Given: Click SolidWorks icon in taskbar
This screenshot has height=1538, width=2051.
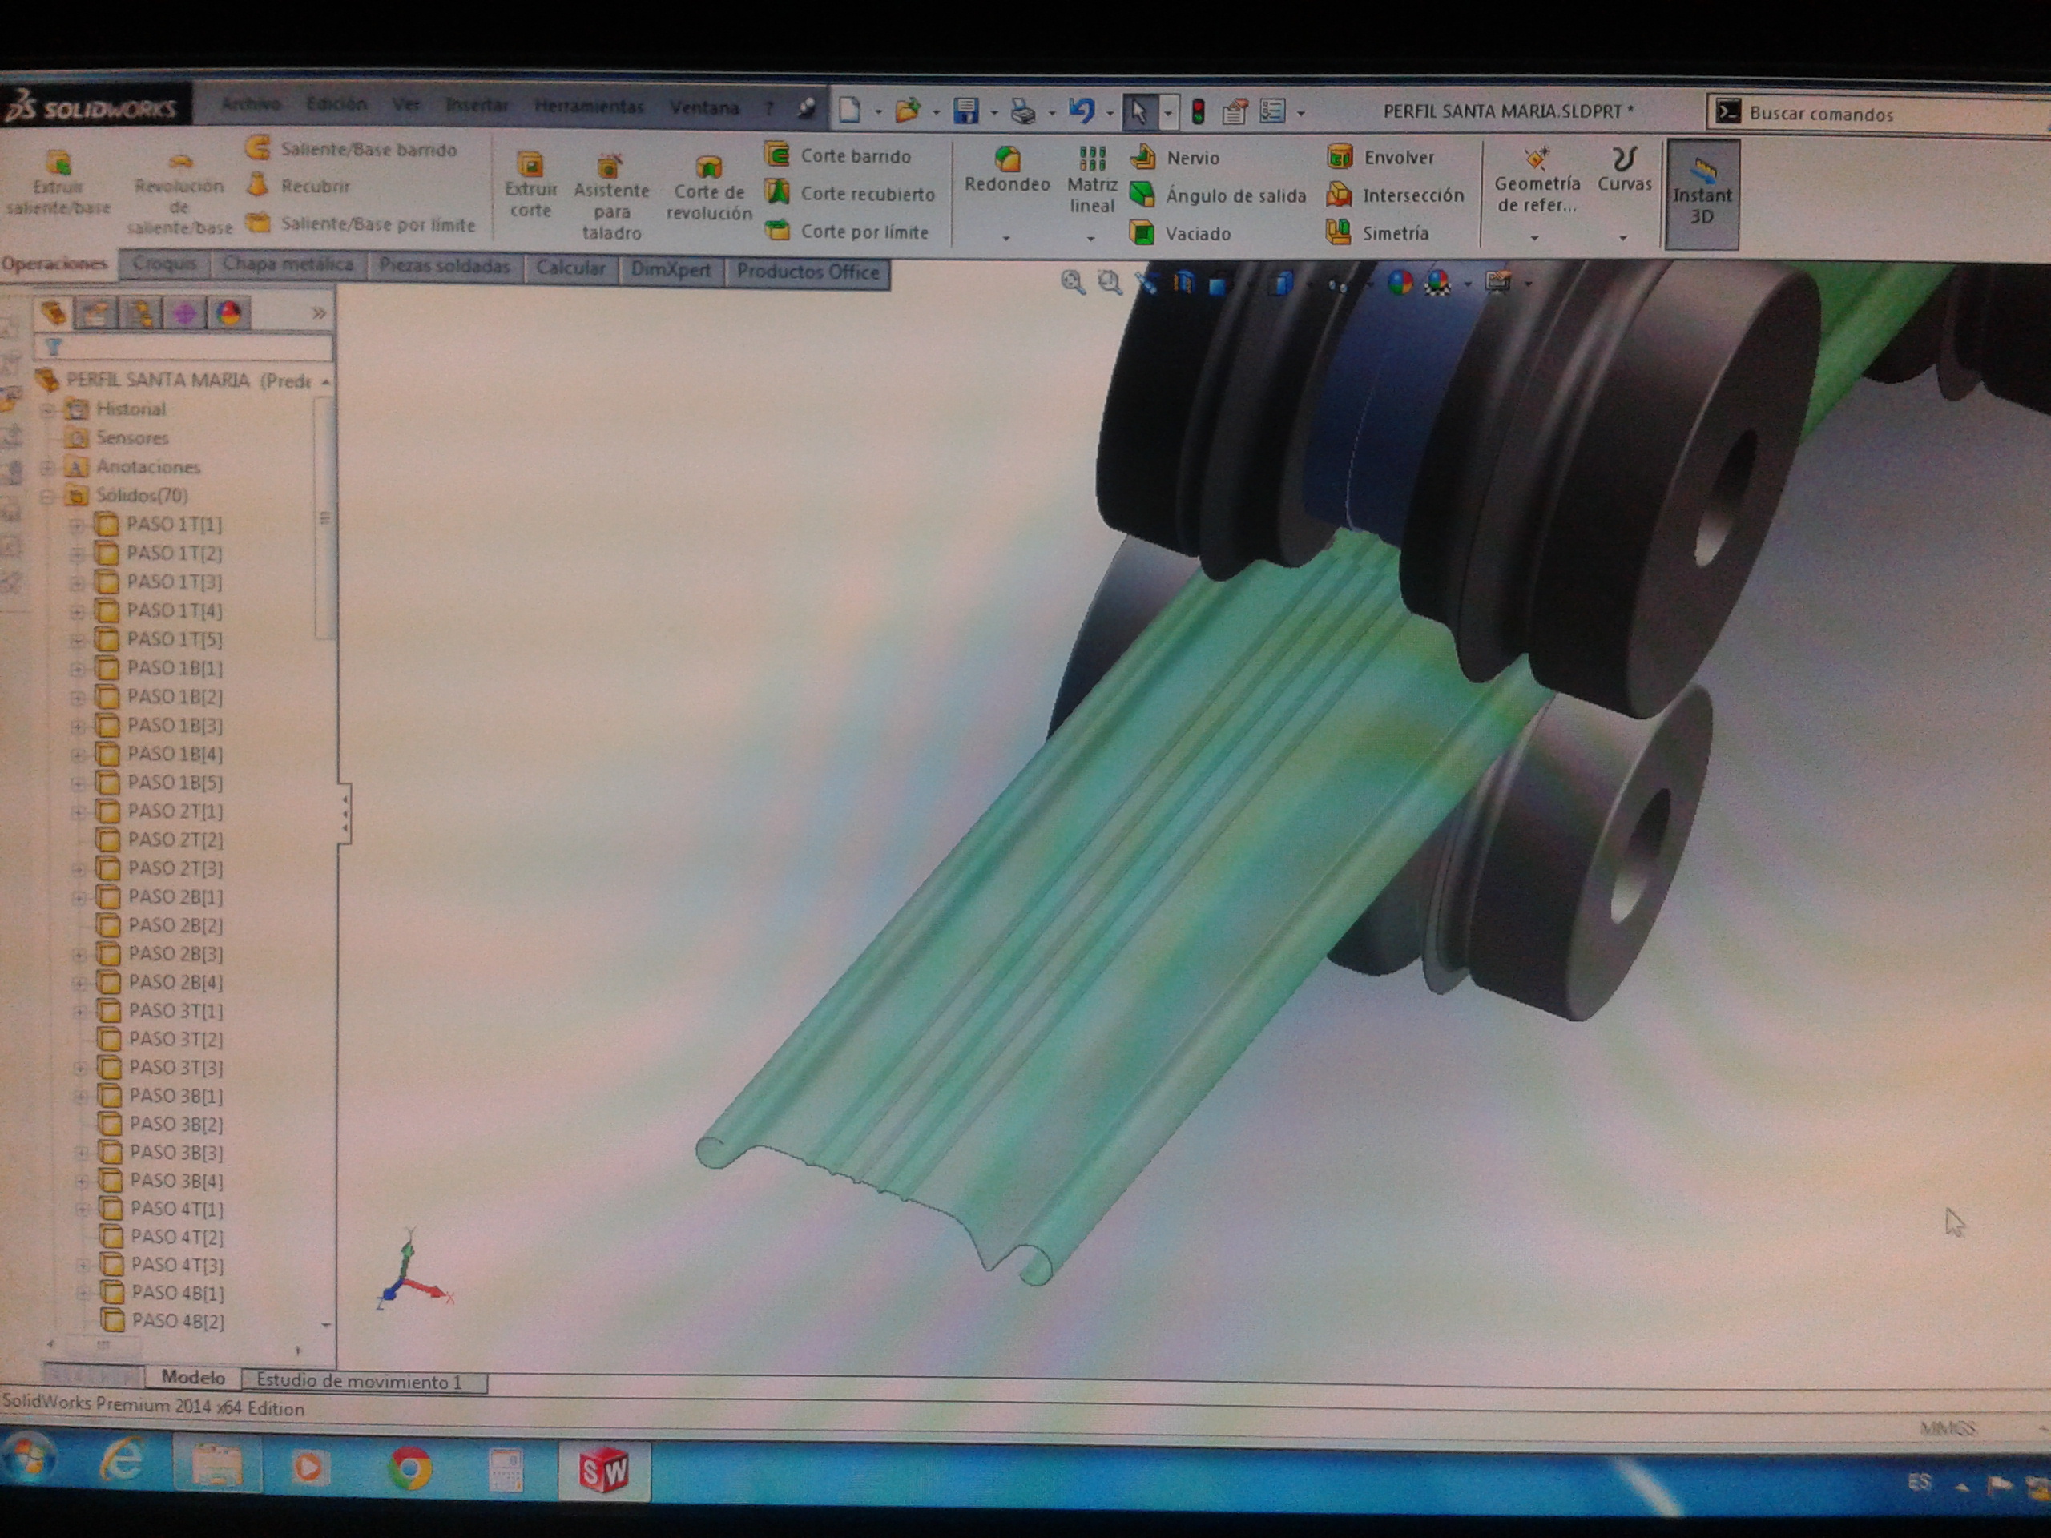Looking at the screenshot, I should [x=603, y=1472].
